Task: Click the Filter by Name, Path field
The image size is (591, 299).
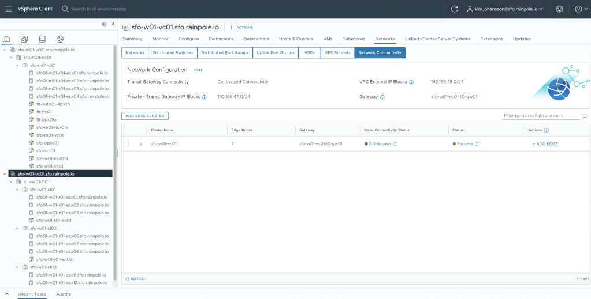Action: point(540,116)
